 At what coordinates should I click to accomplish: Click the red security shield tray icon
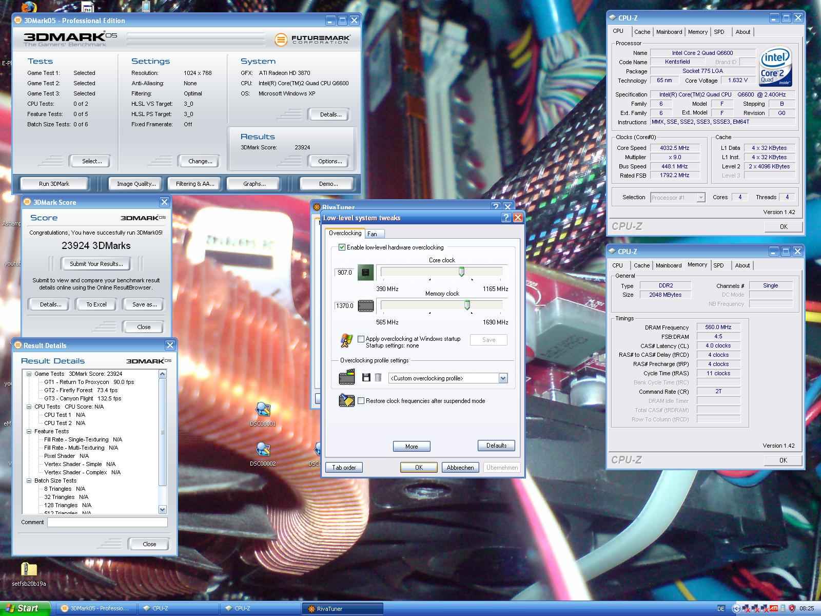click(792, 608)
